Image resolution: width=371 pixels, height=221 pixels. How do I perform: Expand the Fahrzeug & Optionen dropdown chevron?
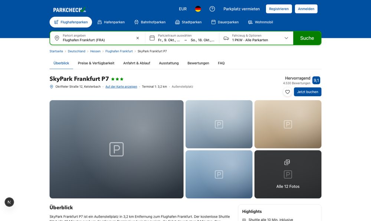[286, 38]
